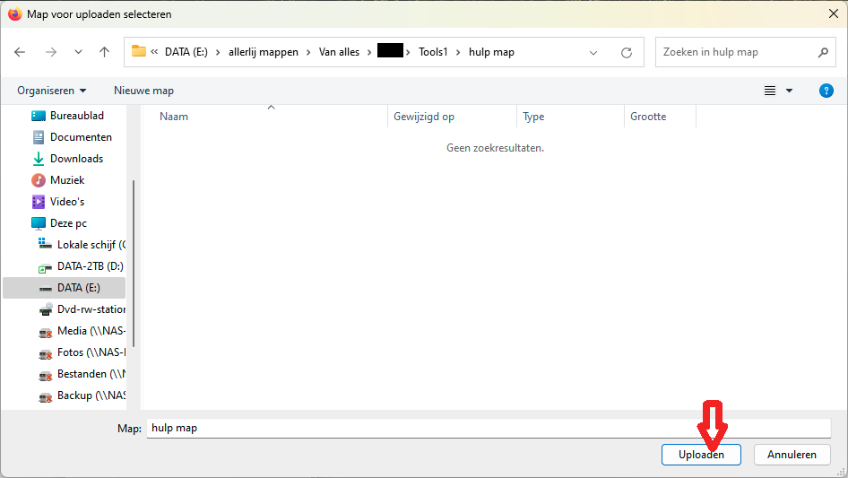Go up one folder level

click(104, 52)
